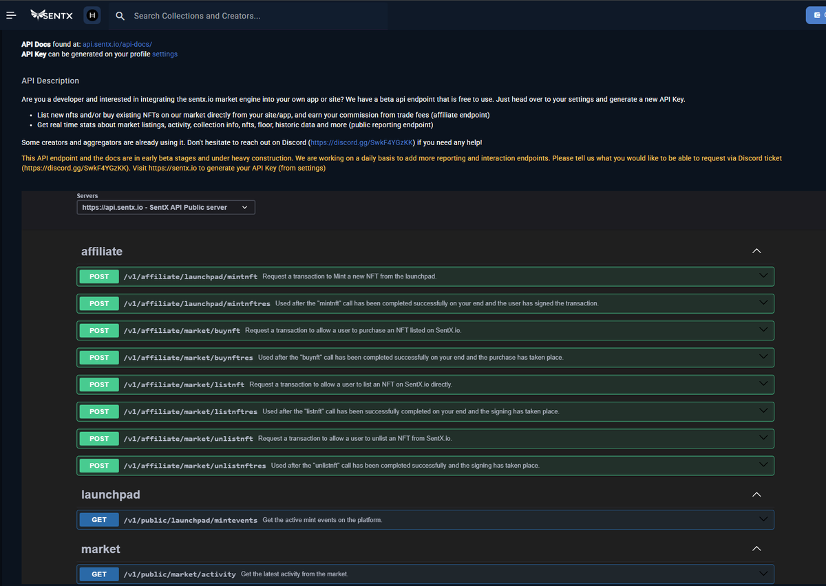Click the blue wallet button at top right
Image resolution: width=826 pixels, height=586 pixels.
[816, 15]
